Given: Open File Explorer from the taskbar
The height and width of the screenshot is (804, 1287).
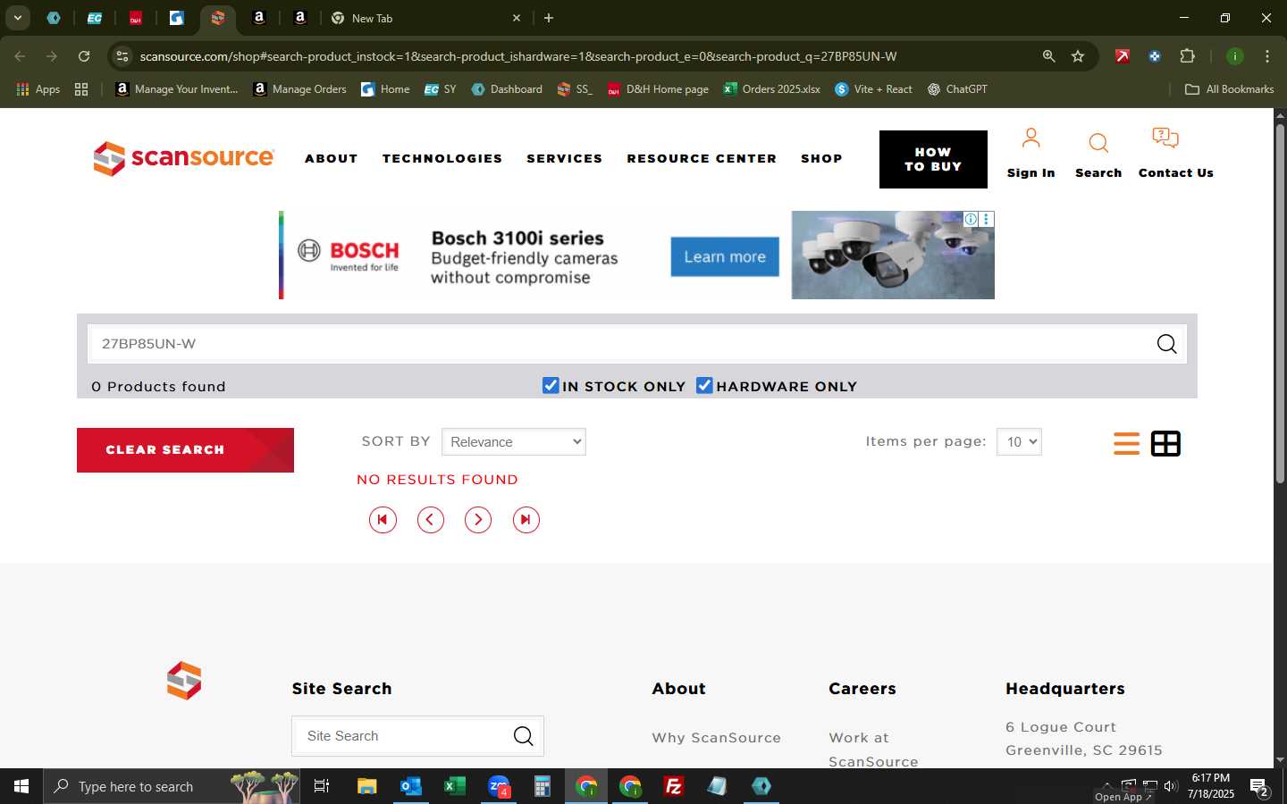Looking at the screenshot, I should click(x=366, y=786).
